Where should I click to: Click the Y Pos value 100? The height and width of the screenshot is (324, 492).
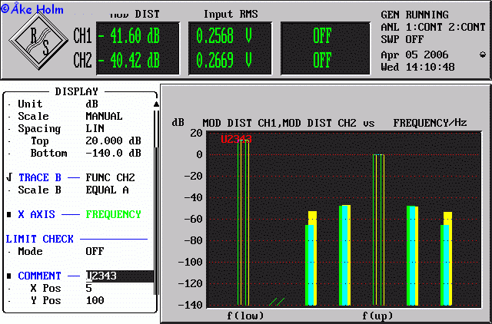95,300
